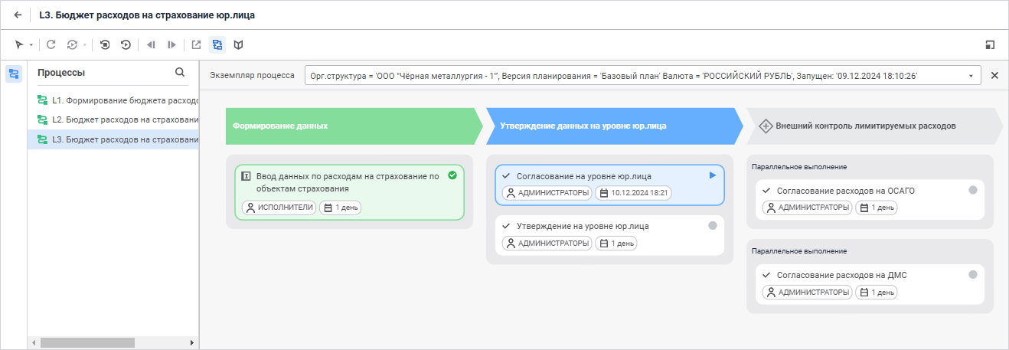1009x350 pixels.
Task: Select the L1. Формирование бюджета process
Action: (x=118, y=100)
